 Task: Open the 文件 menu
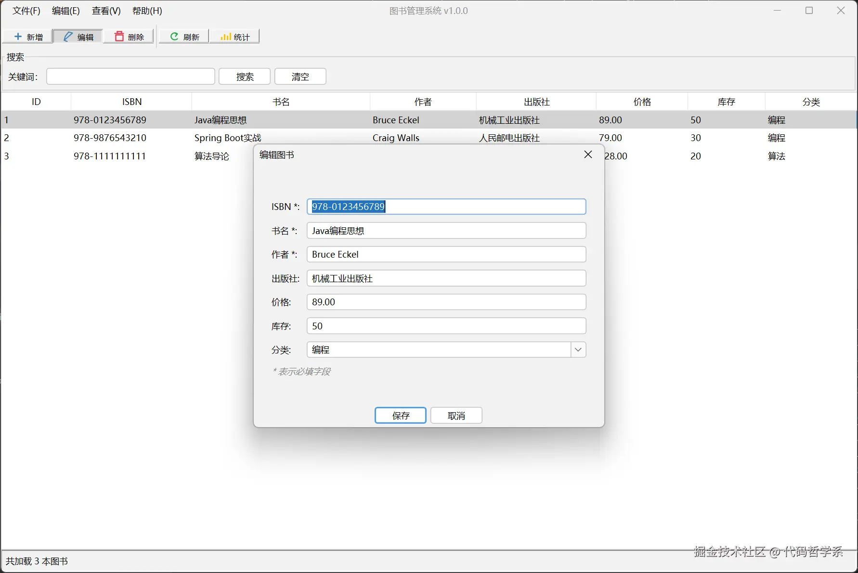(x=25, y=11)
